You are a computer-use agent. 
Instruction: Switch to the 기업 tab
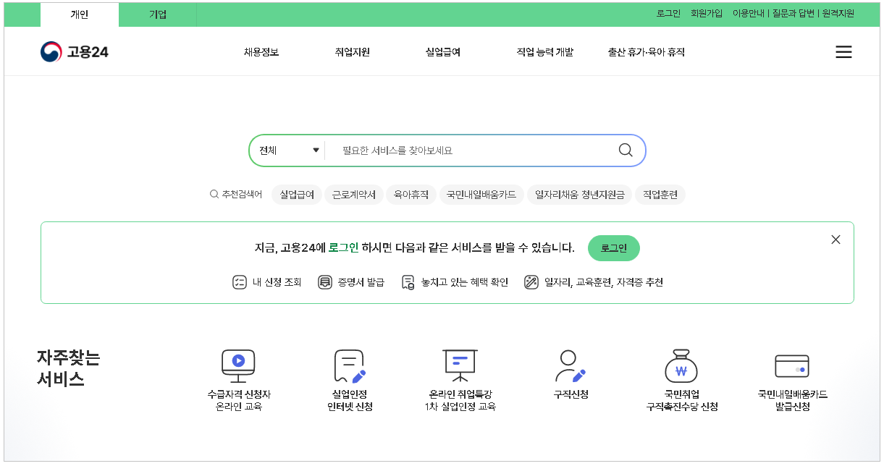point(156,14)
